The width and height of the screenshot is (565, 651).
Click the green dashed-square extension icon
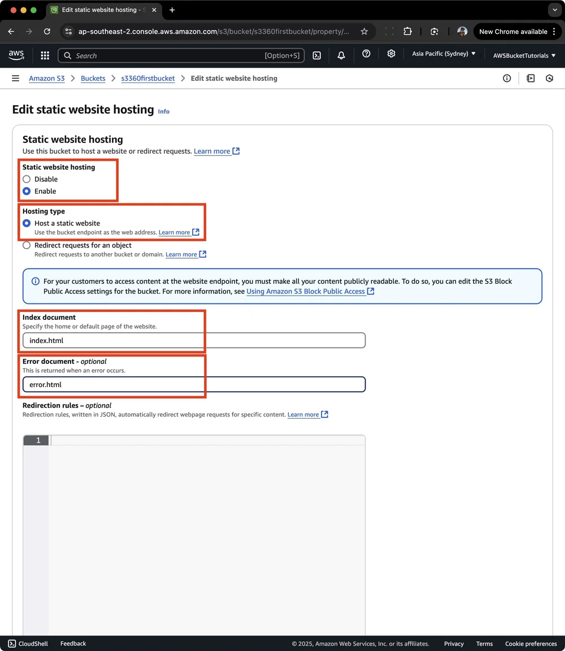[x=389, y=32]
